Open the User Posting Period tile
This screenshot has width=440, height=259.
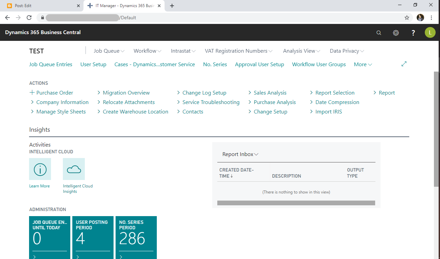tap(93, 238)
